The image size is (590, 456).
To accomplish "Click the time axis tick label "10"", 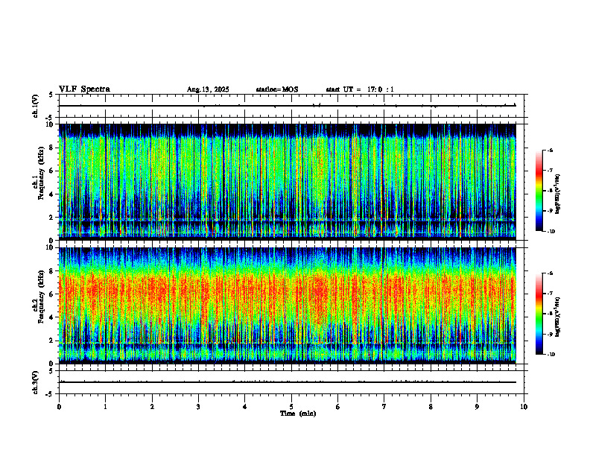I will pos(524,407).
